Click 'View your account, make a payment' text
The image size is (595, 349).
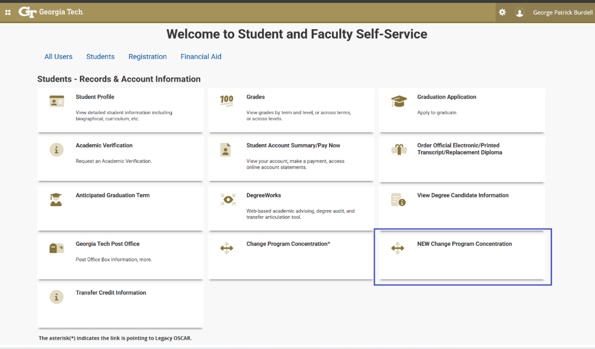click(296, 164)
